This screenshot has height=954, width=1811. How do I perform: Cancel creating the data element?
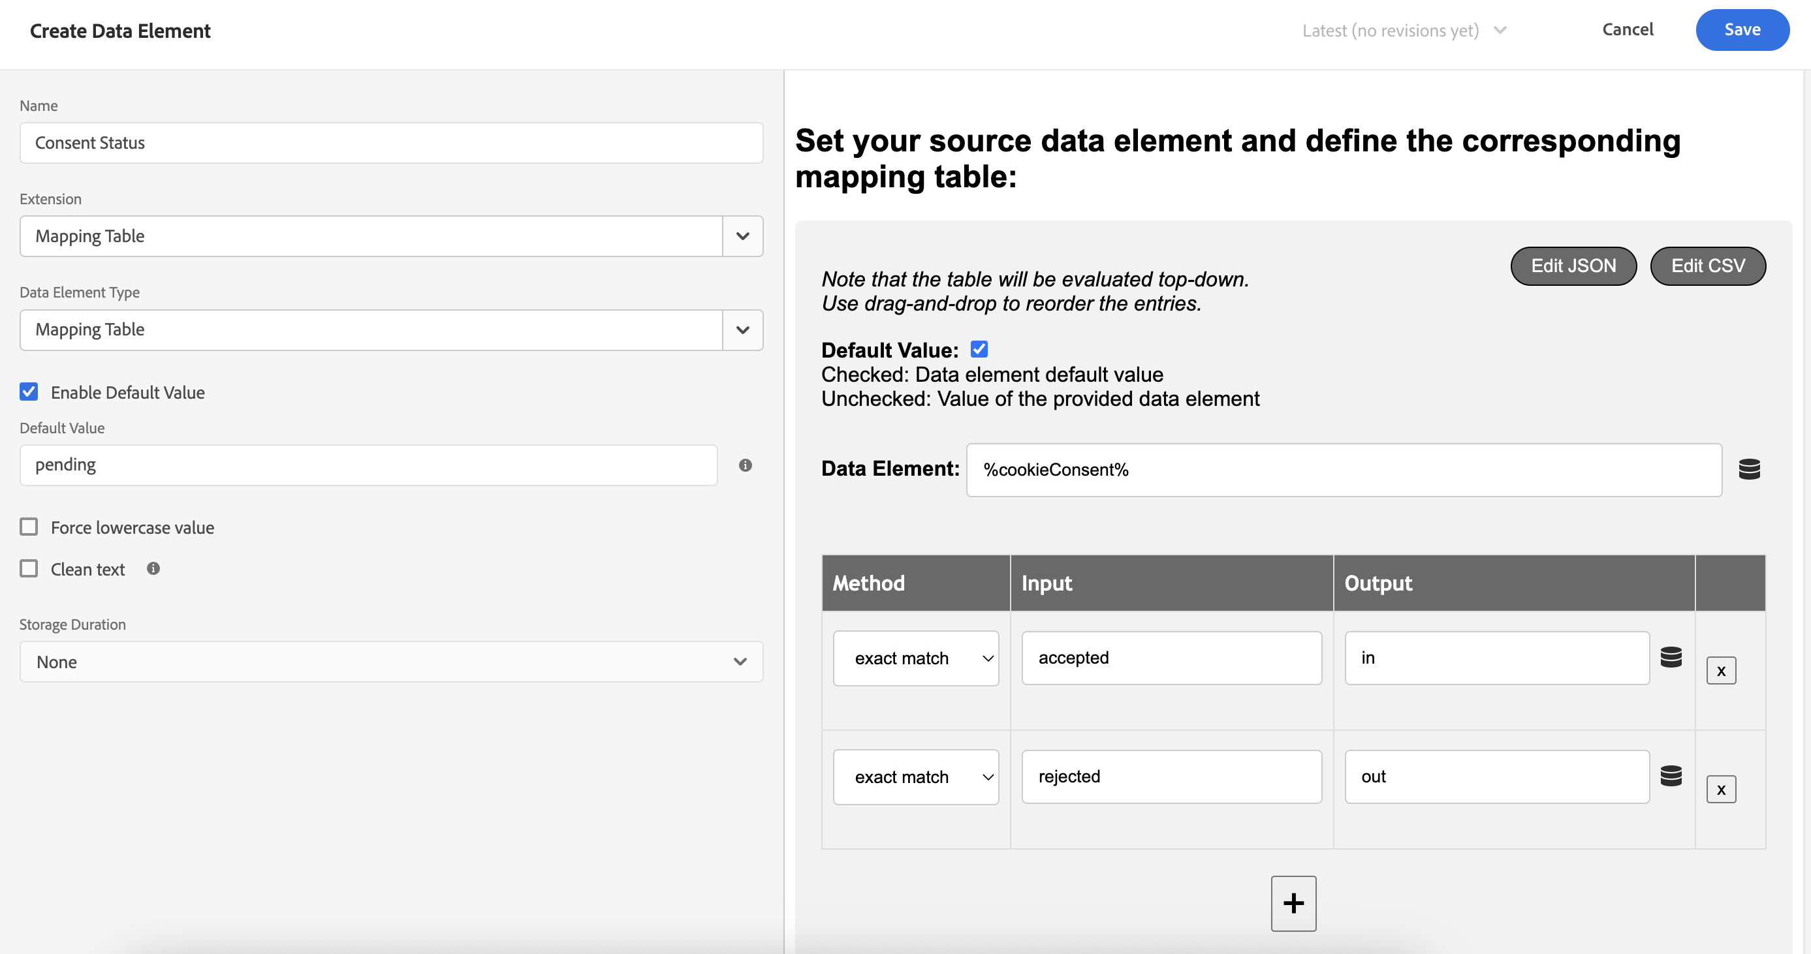click(1628, 29)
